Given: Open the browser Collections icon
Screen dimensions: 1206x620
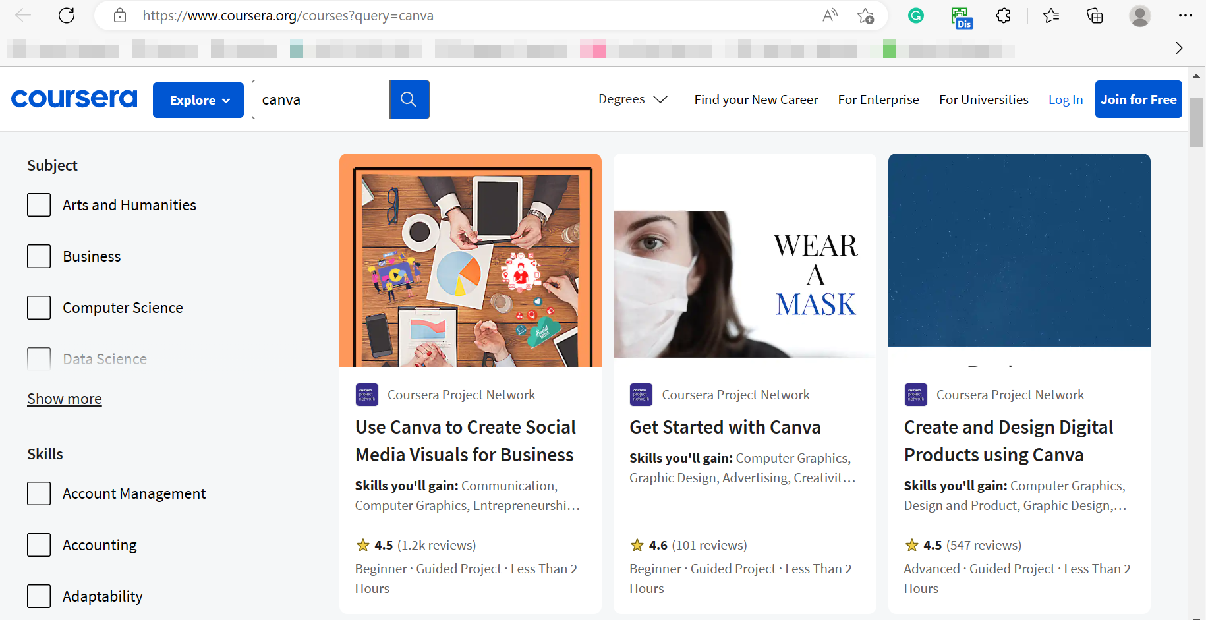Looking at the screenshot, I should tap(1095, 16).
